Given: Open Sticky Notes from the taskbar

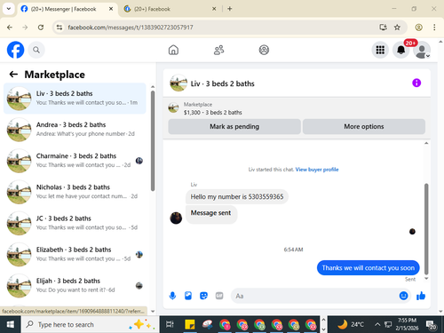Looking at the screenshot, I should tap(190, 324).
